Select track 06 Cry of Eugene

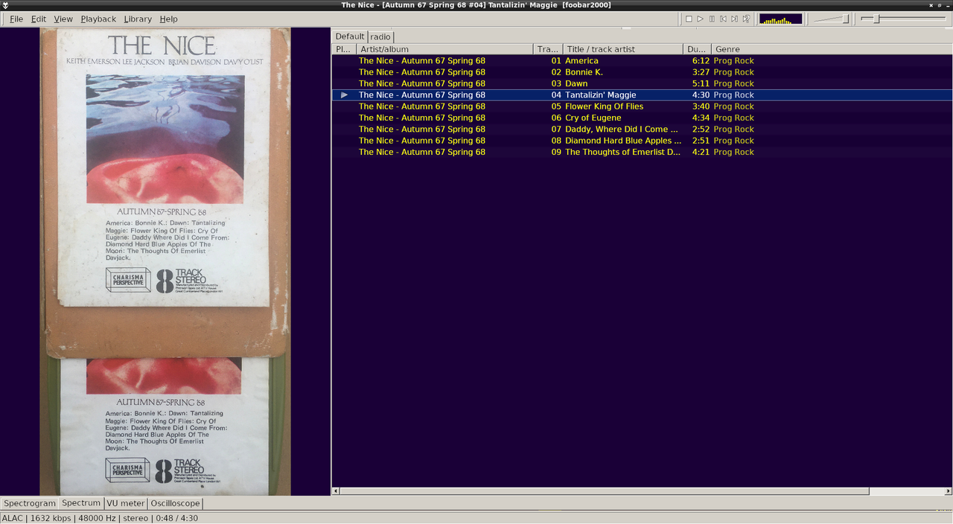[642, 118]
